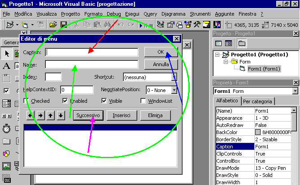Switch to the Per categoria tab

pos(257,101)
